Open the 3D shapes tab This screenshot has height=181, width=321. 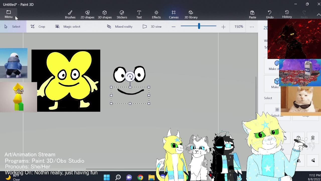click(105, 15)
